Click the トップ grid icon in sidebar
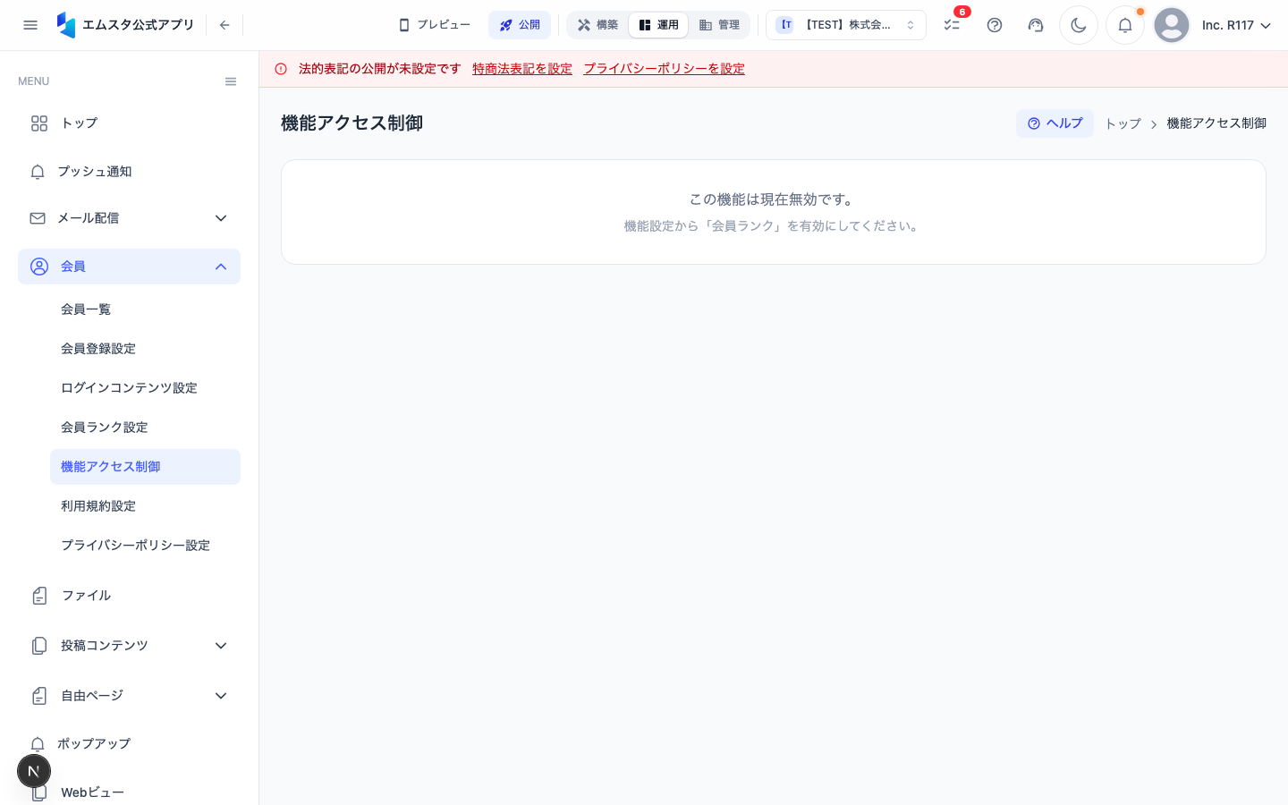 39,123
